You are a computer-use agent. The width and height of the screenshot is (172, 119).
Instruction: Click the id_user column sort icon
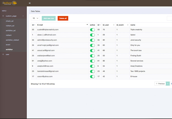point(114,25)
